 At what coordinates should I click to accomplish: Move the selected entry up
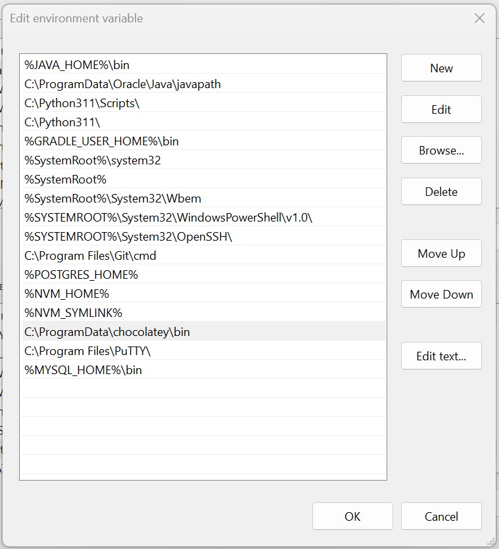click(x=441, y=254)
